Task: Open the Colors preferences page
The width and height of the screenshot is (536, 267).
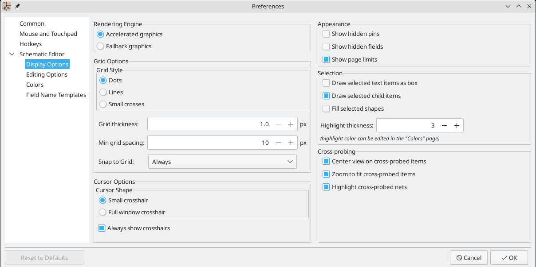Action: point(35,85)
